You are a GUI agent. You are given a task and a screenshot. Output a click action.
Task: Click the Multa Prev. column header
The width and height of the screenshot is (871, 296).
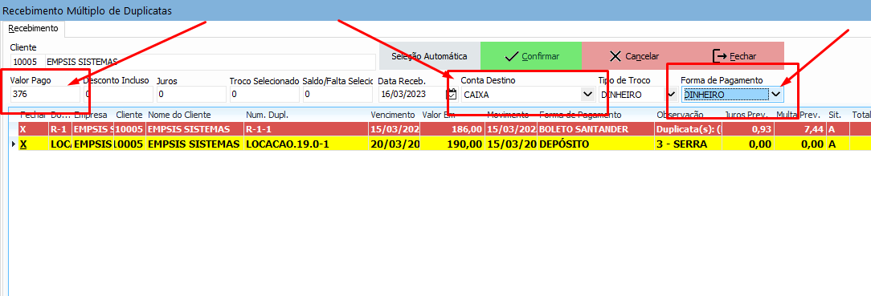point(800,115)
